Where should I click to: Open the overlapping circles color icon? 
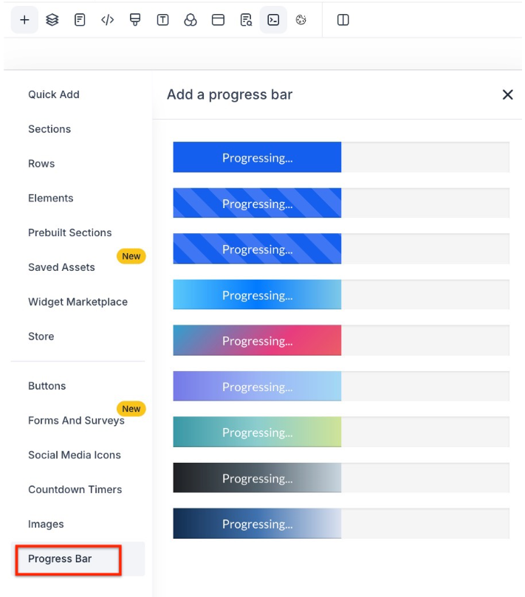click(x=191, y=20)
